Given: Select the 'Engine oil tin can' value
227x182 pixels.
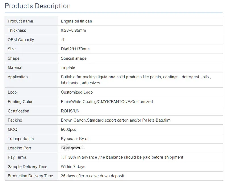Looking at the screenshot, I should 76,21.
